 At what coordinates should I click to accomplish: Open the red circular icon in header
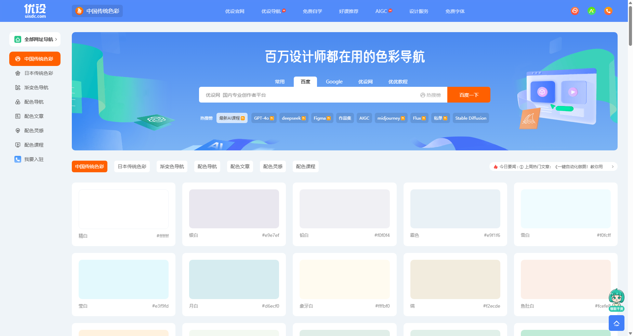tap(575, 11)
